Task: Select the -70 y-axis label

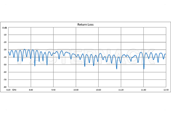Action: point(5,80)
